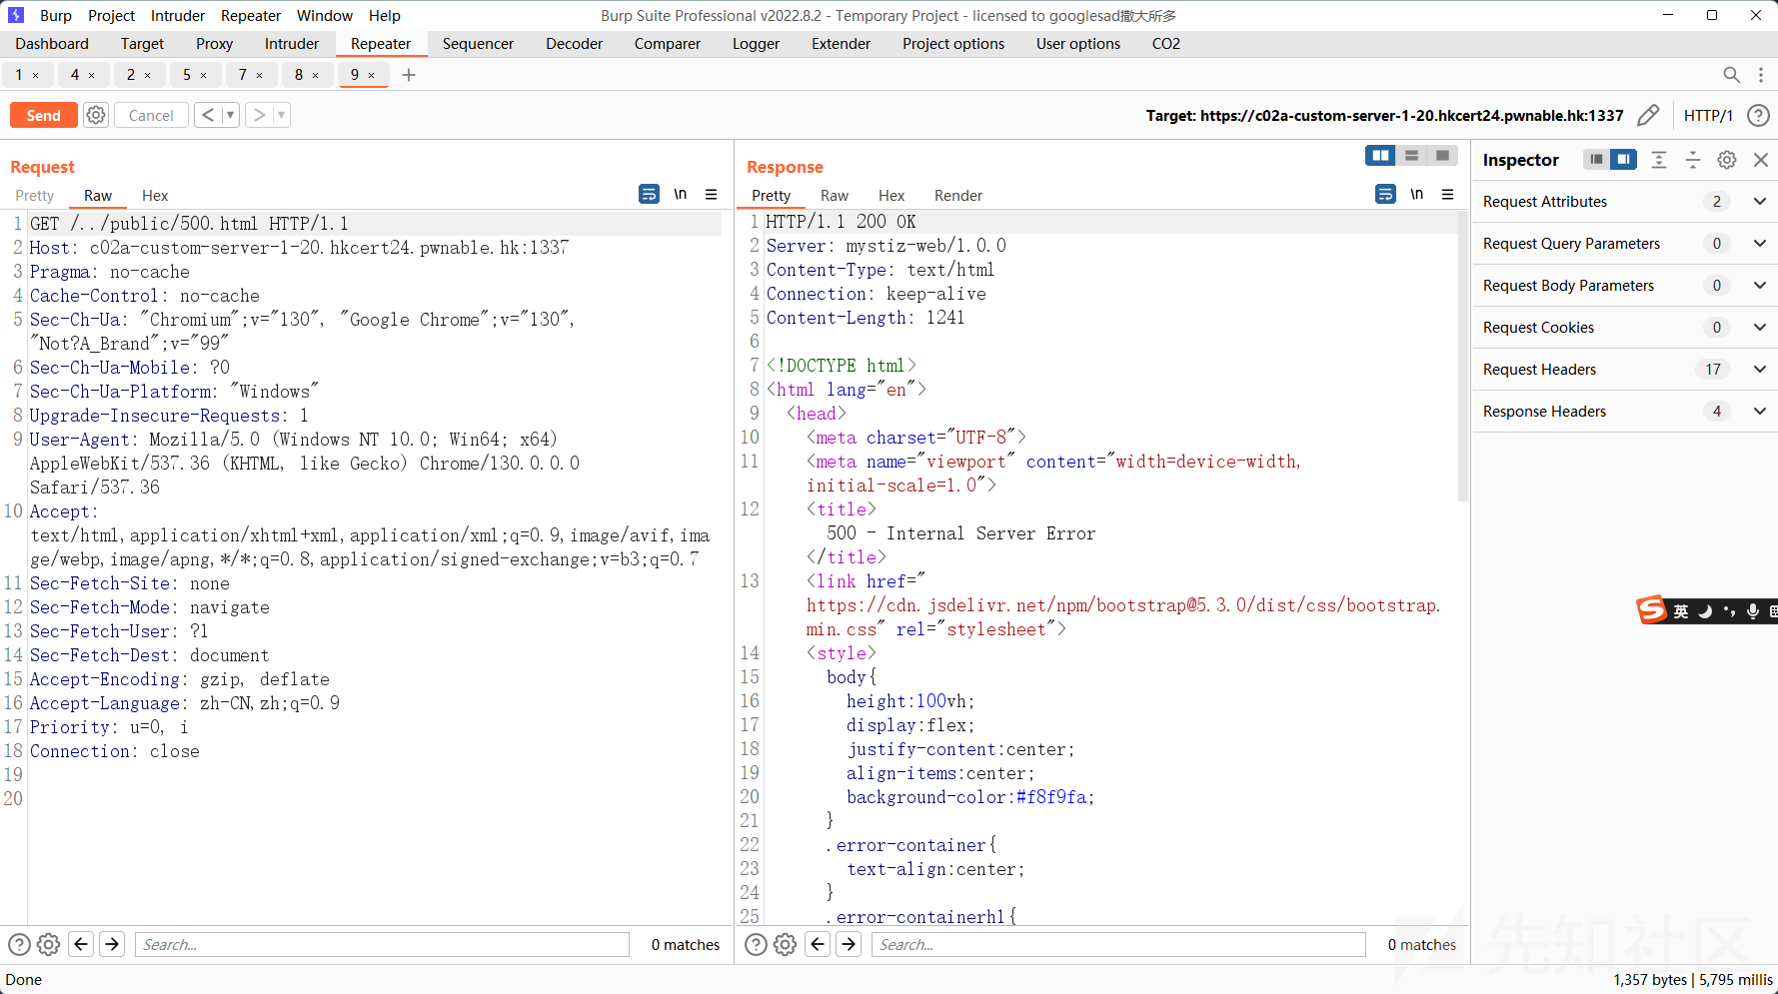
Task: Switch Response view to Render
Action: point(958,195)
